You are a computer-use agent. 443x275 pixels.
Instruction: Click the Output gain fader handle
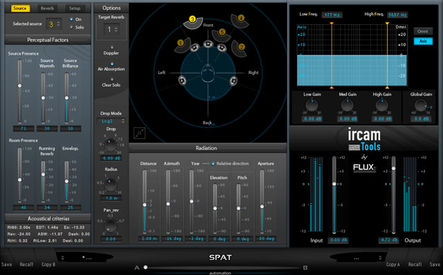(393, 168)
